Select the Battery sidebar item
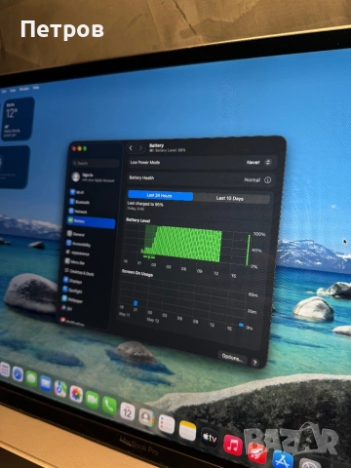351x468 pixels. click(x=91, y=221)
